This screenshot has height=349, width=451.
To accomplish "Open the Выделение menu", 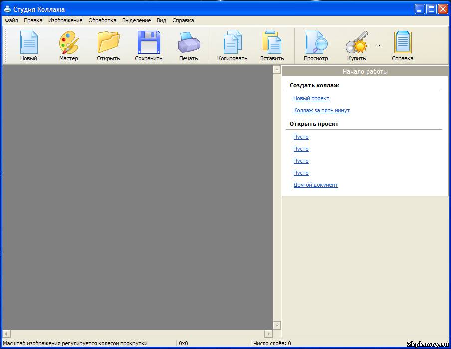I will click(x=136, y=21).
